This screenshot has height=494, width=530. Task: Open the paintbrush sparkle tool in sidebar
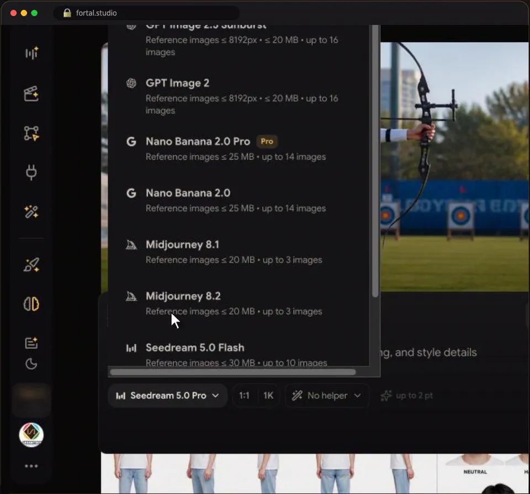coord(31,265)
